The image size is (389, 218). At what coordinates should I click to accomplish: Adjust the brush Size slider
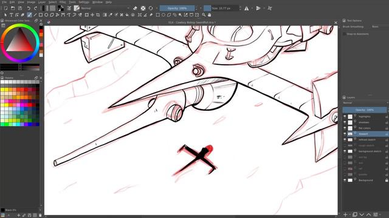[221, 8]
